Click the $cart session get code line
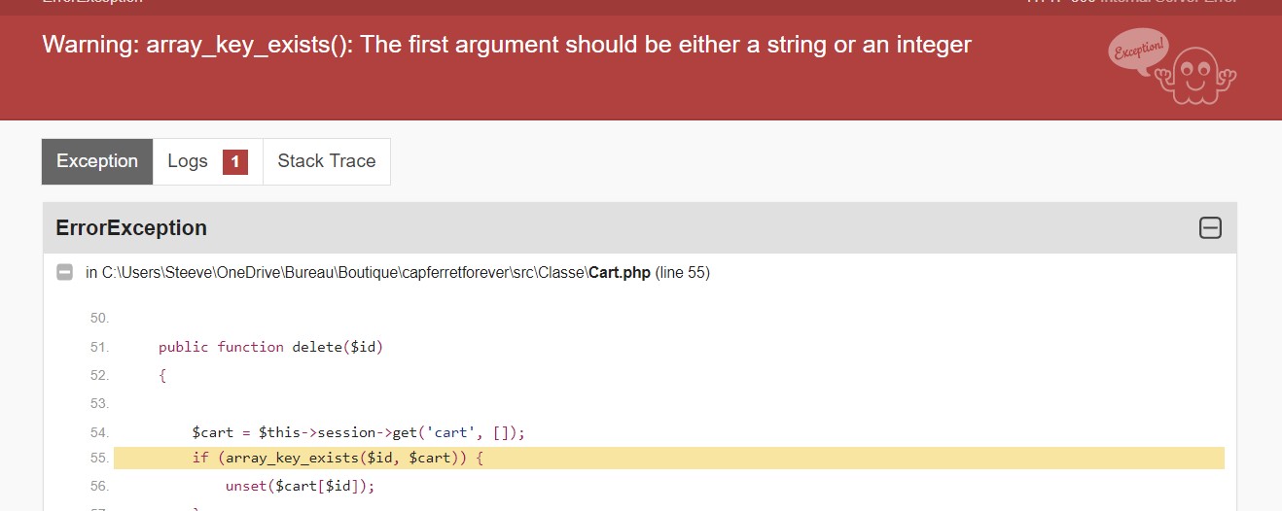 pos(358,432)
